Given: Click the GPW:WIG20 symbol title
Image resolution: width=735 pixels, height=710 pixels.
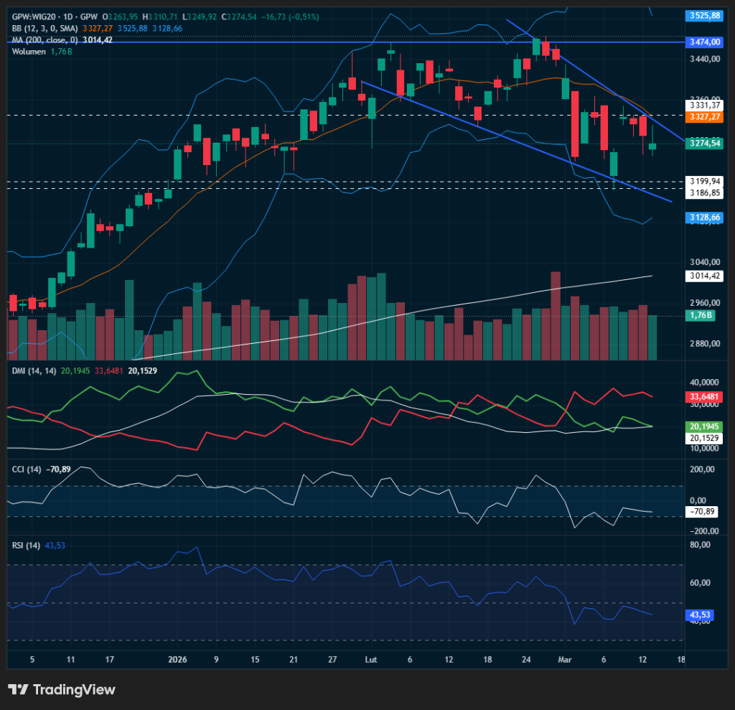Looking at the screenshot, I should point(34,15).
